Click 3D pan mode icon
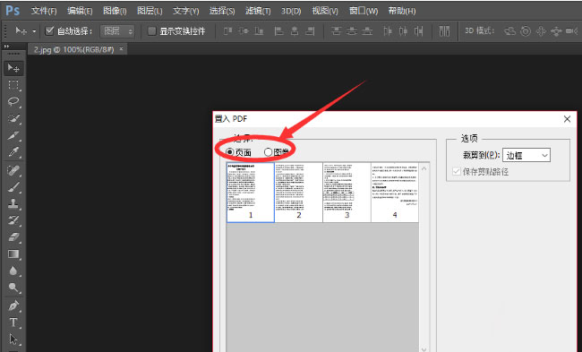This screenshot has width=582, height=352. [541, 31]
